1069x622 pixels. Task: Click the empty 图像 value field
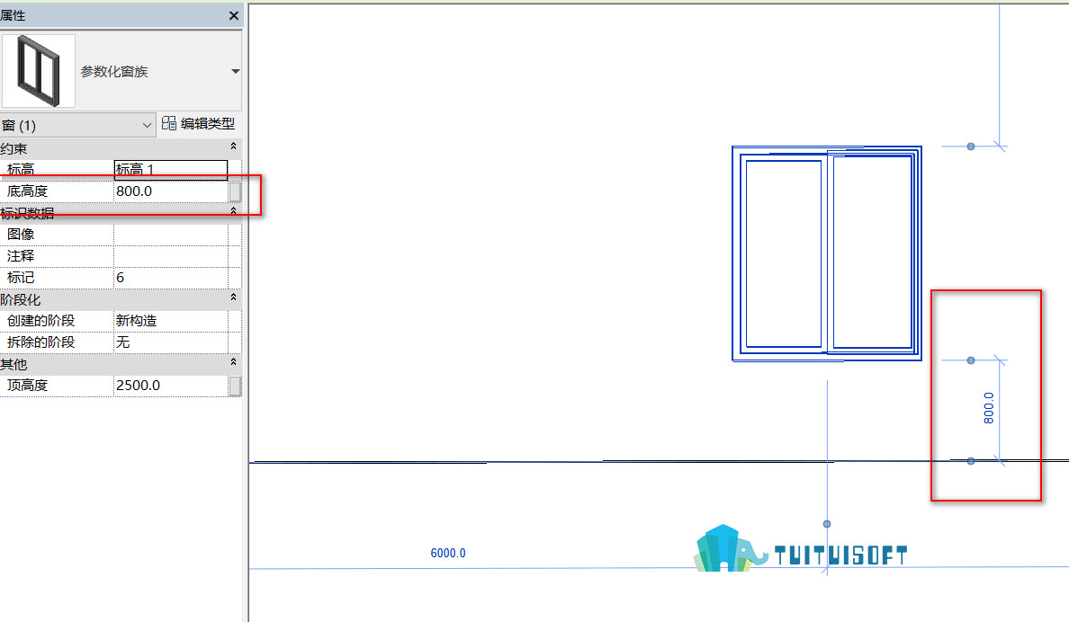(x=170, y=235)
